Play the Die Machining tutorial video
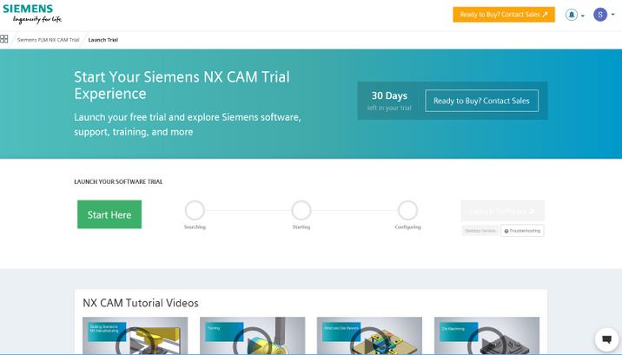 (486, 336)
